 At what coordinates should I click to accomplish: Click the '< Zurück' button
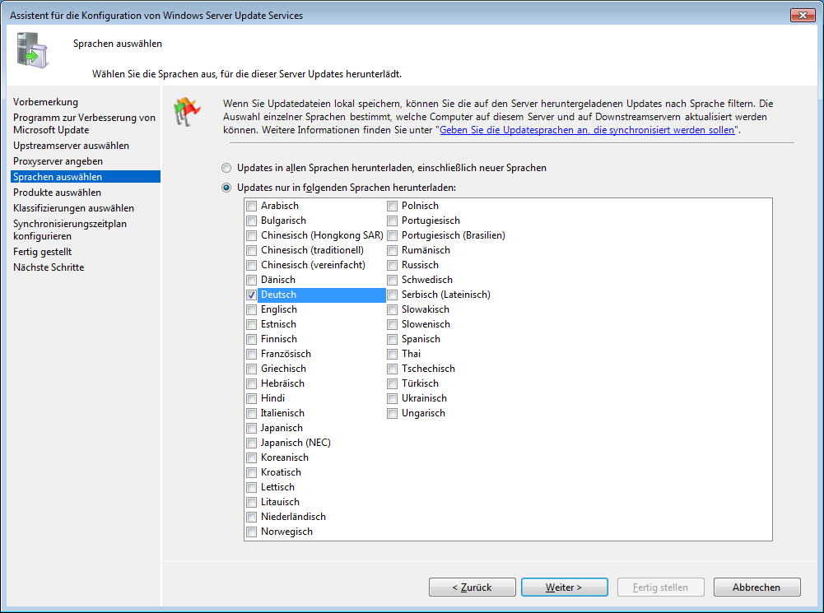[x=472, y=587]
